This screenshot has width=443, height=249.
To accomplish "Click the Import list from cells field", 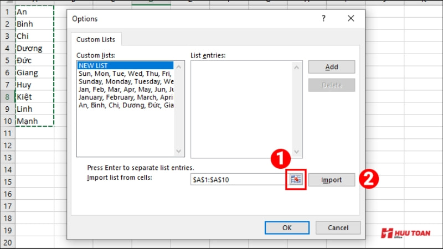I will coord(237,180).
